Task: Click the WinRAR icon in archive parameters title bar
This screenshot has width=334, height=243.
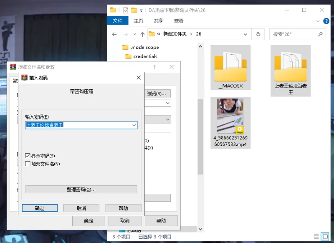Action: 13,67
